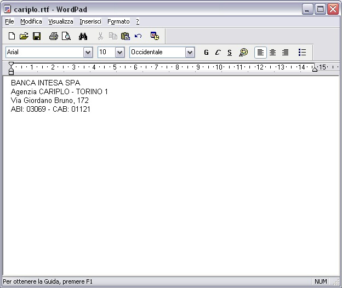342x288 pixels.
Task: Toggle underline formatting (S button)
Action: pos(230,53)
